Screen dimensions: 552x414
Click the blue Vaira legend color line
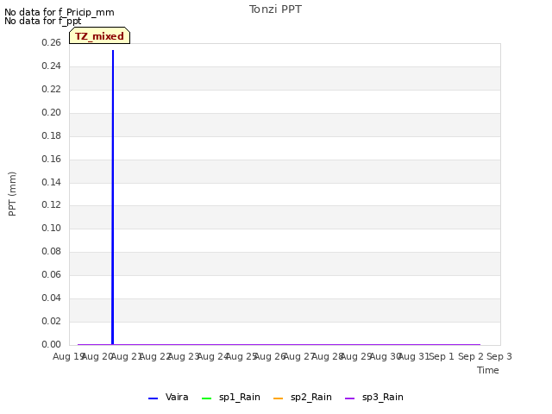(x=154, y=398)
